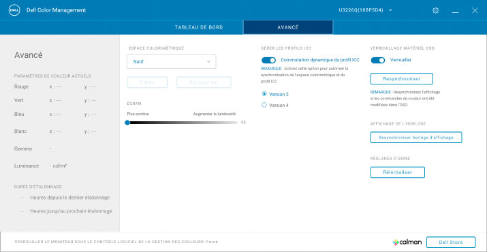Open settings via the gear icon
Image resolution: width=487 pixels, height=252 pixels.
pyautogui.click(x=435, y=11)
